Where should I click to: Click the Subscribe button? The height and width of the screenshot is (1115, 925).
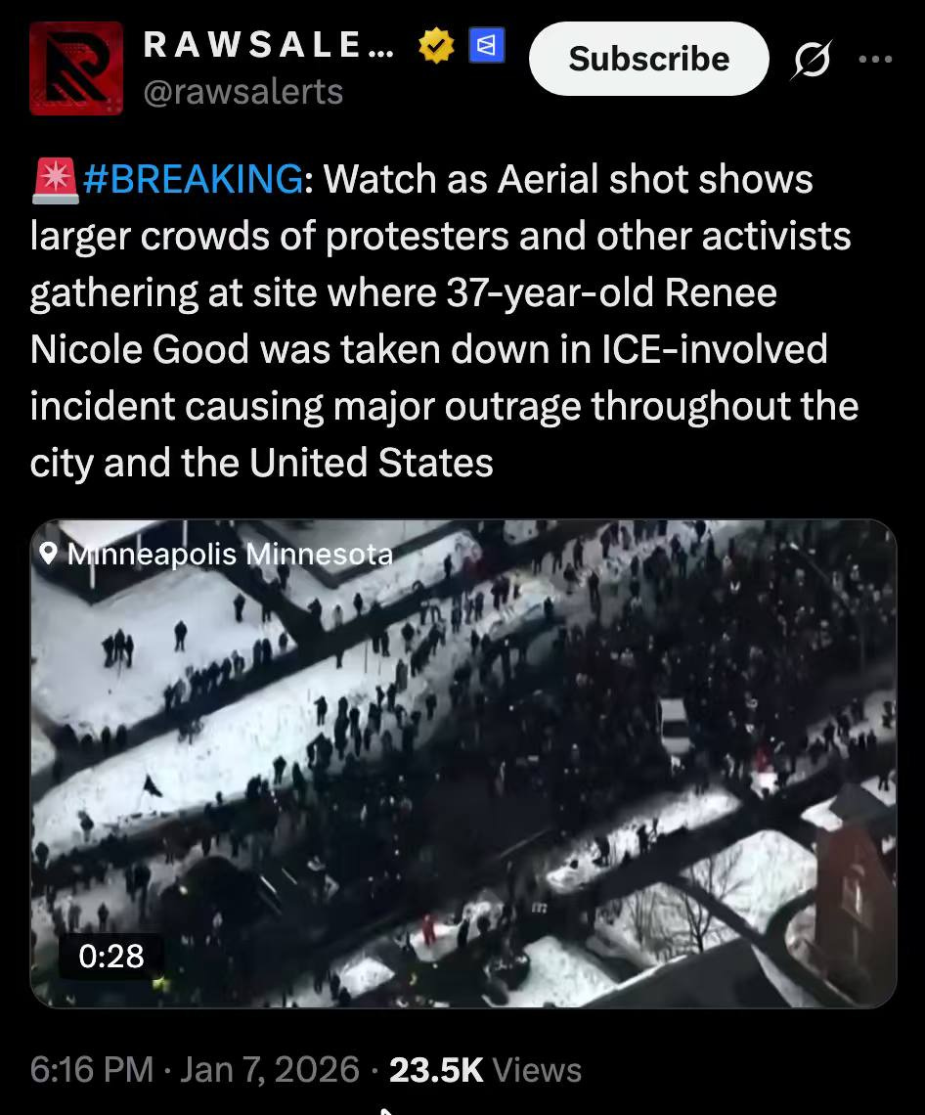pos(648,59)
